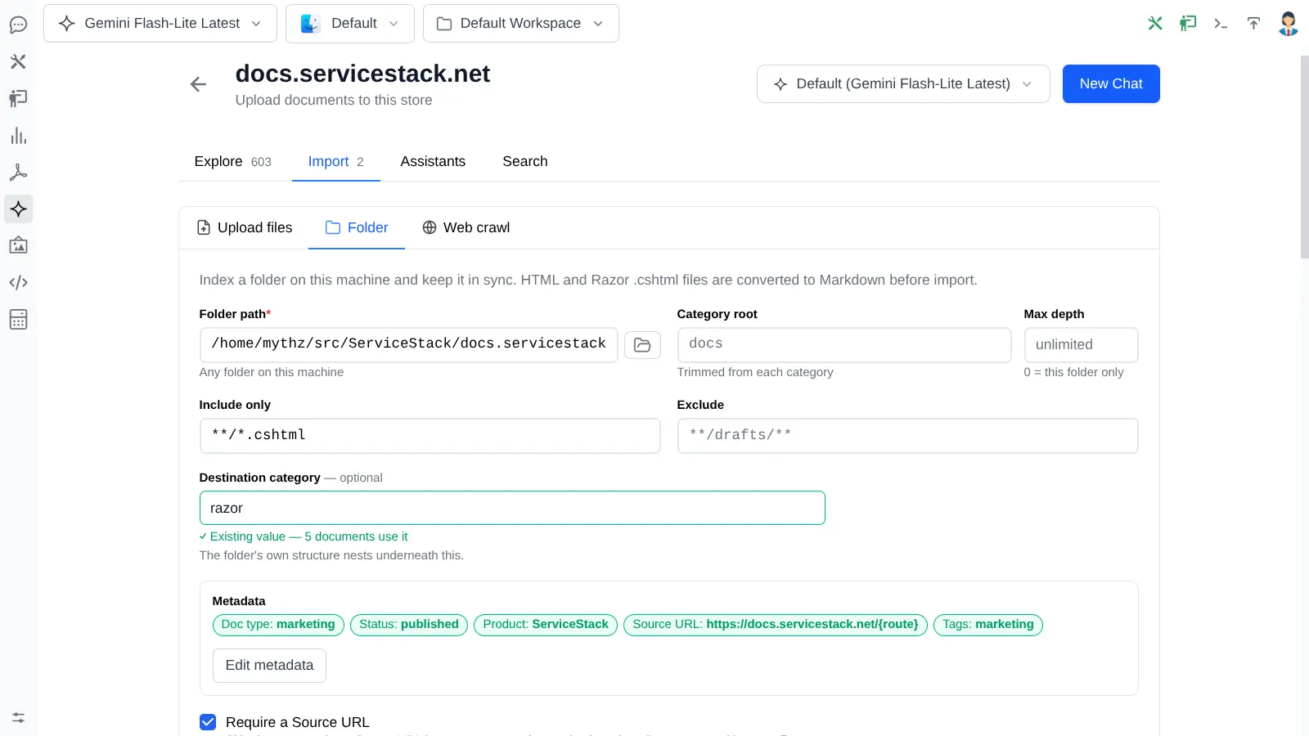The image size is (1309, 736).
Task: Open the PDF document sidebar icon
Action: click(x=18, y=173)
